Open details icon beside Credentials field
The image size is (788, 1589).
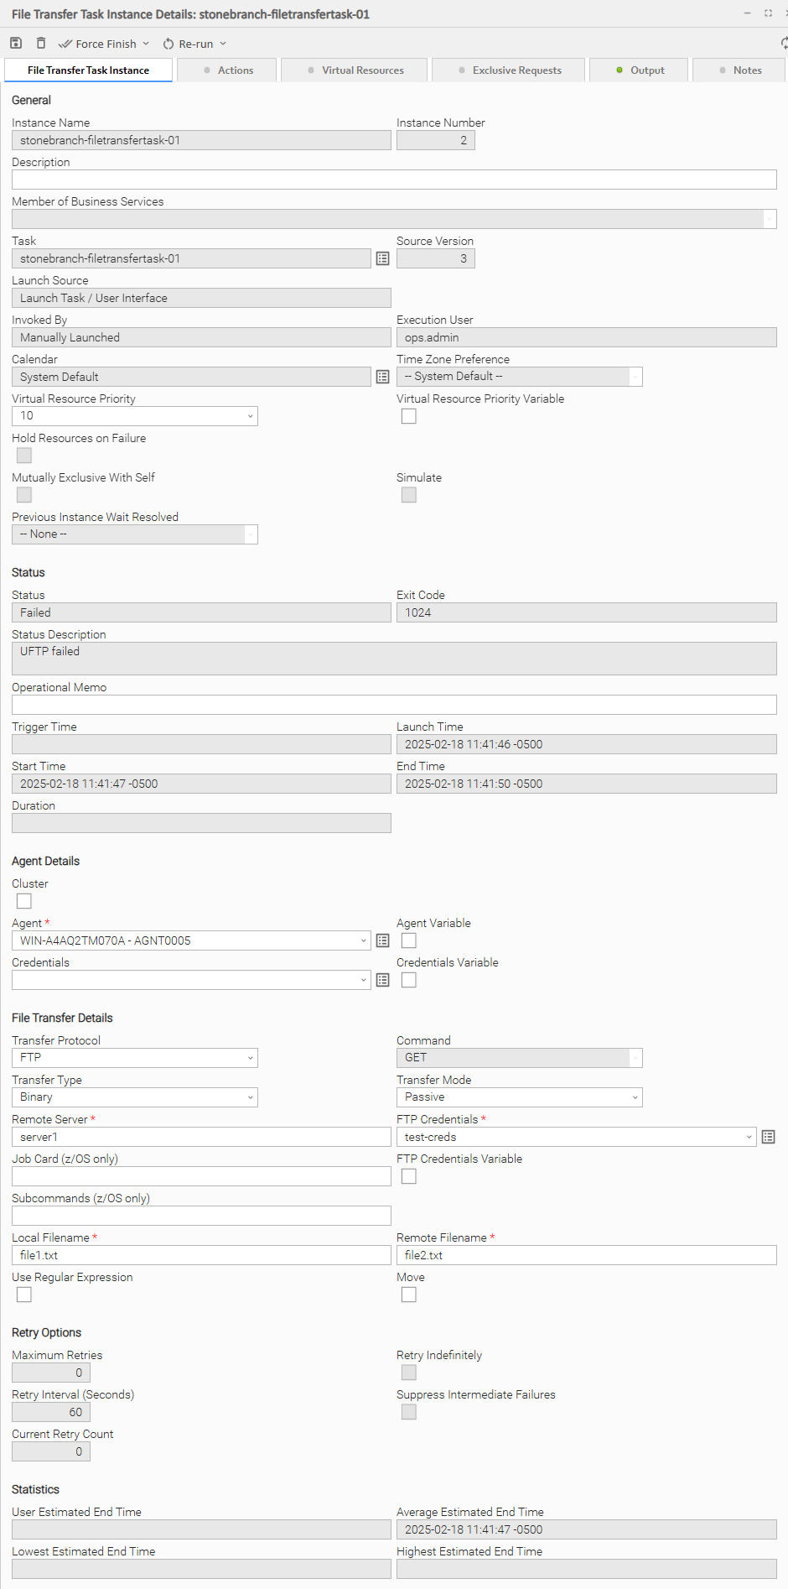tap(382, 980)
